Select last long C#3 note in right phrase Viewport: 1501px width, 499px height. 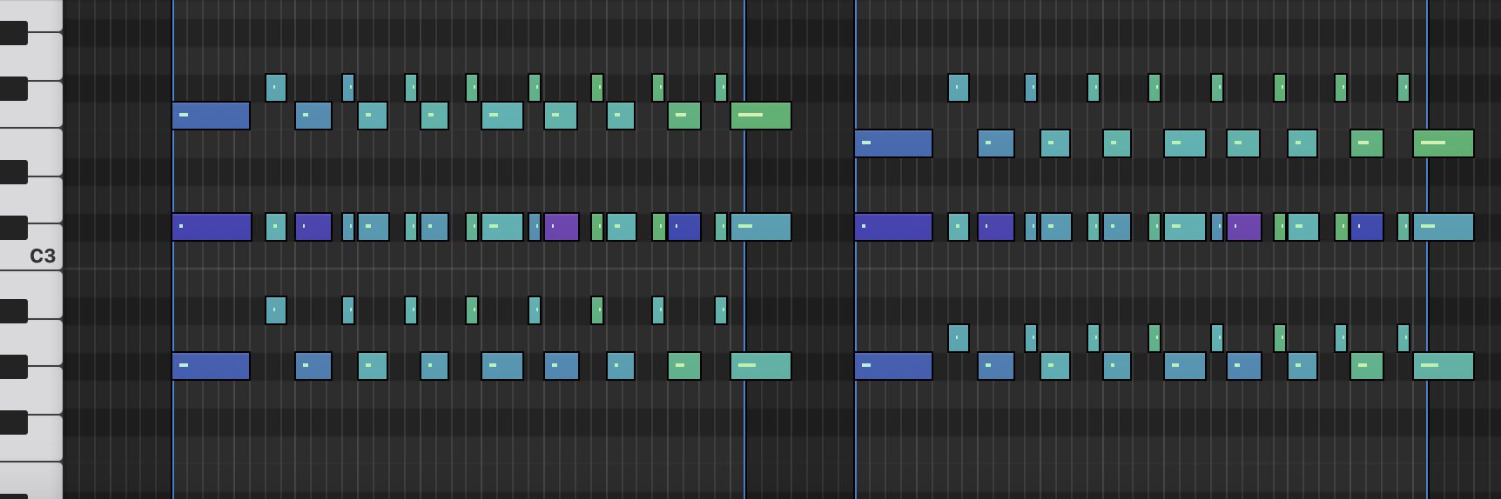(x=1443, y=227)
